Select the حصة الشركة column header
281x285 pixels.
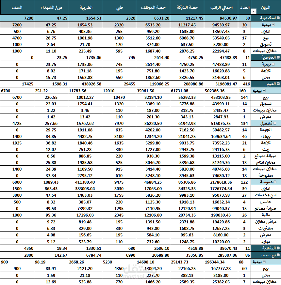[x=187, y=7]
